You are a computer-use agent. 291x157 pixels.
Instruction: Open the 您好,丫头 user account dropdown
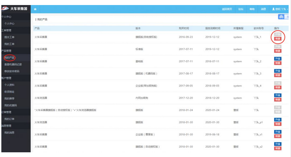click(281, 9)
